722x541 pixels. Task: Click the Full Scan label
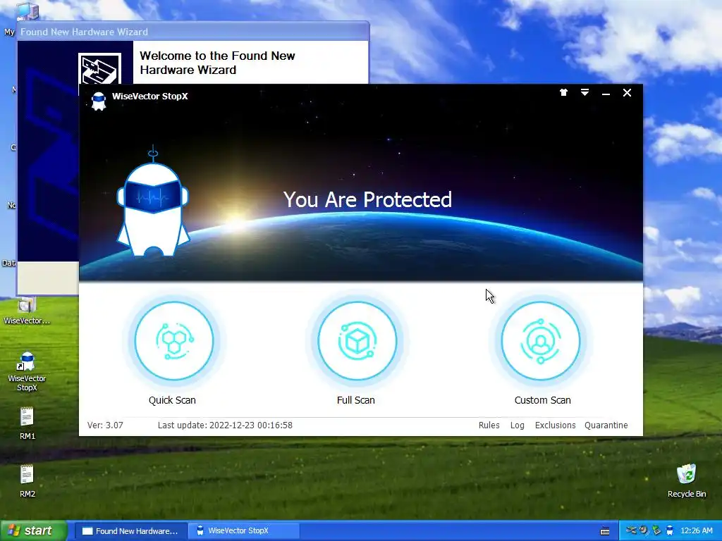point(356,400)
